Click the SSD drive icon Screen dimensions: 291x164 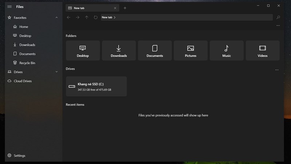point(72,86)
